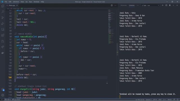Image resolution: width=180 pixels, height=101 pixels.
Task: Open the terminal selector '2: Task - run' dropdown
Action: (150, 5)
